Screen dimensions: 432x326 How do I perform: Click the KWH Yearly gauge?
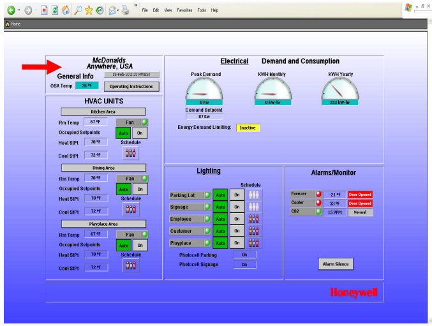tap(340, 91)
